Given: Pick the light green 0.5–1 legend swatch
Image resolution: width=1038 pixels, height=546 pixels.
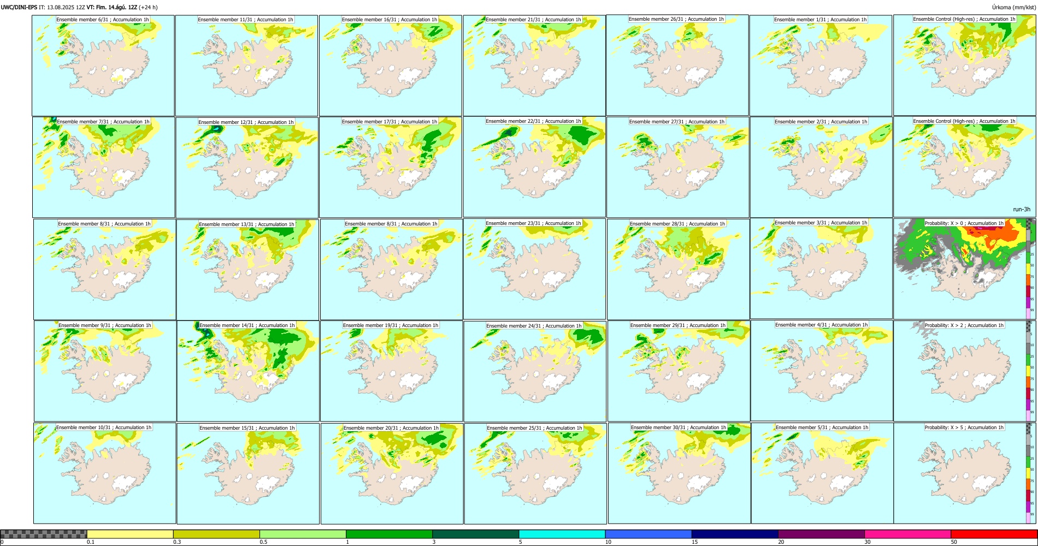Looking at the screenshot, I should pyautogui.click(x=303, y=534).
